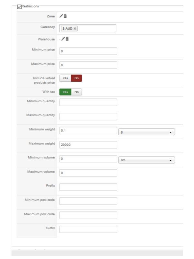Click the Minimum price field

[88, 51]
